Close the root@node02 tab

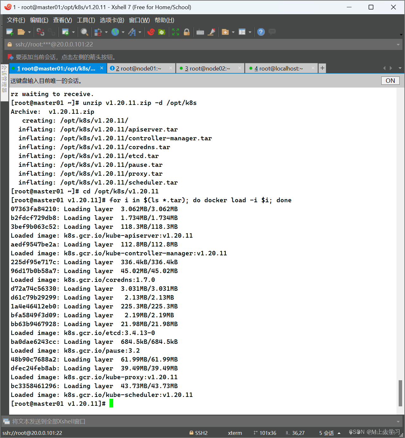240,68
